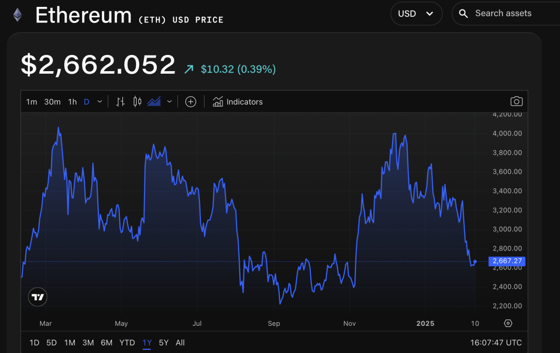Viewport: 560px width, 353px height.
Task: Click the 2,667.27 current price label
Action: point(506,261)
